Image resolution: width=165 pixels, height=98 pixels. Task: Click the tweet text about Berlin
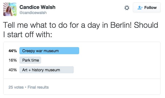click(81, 30)
